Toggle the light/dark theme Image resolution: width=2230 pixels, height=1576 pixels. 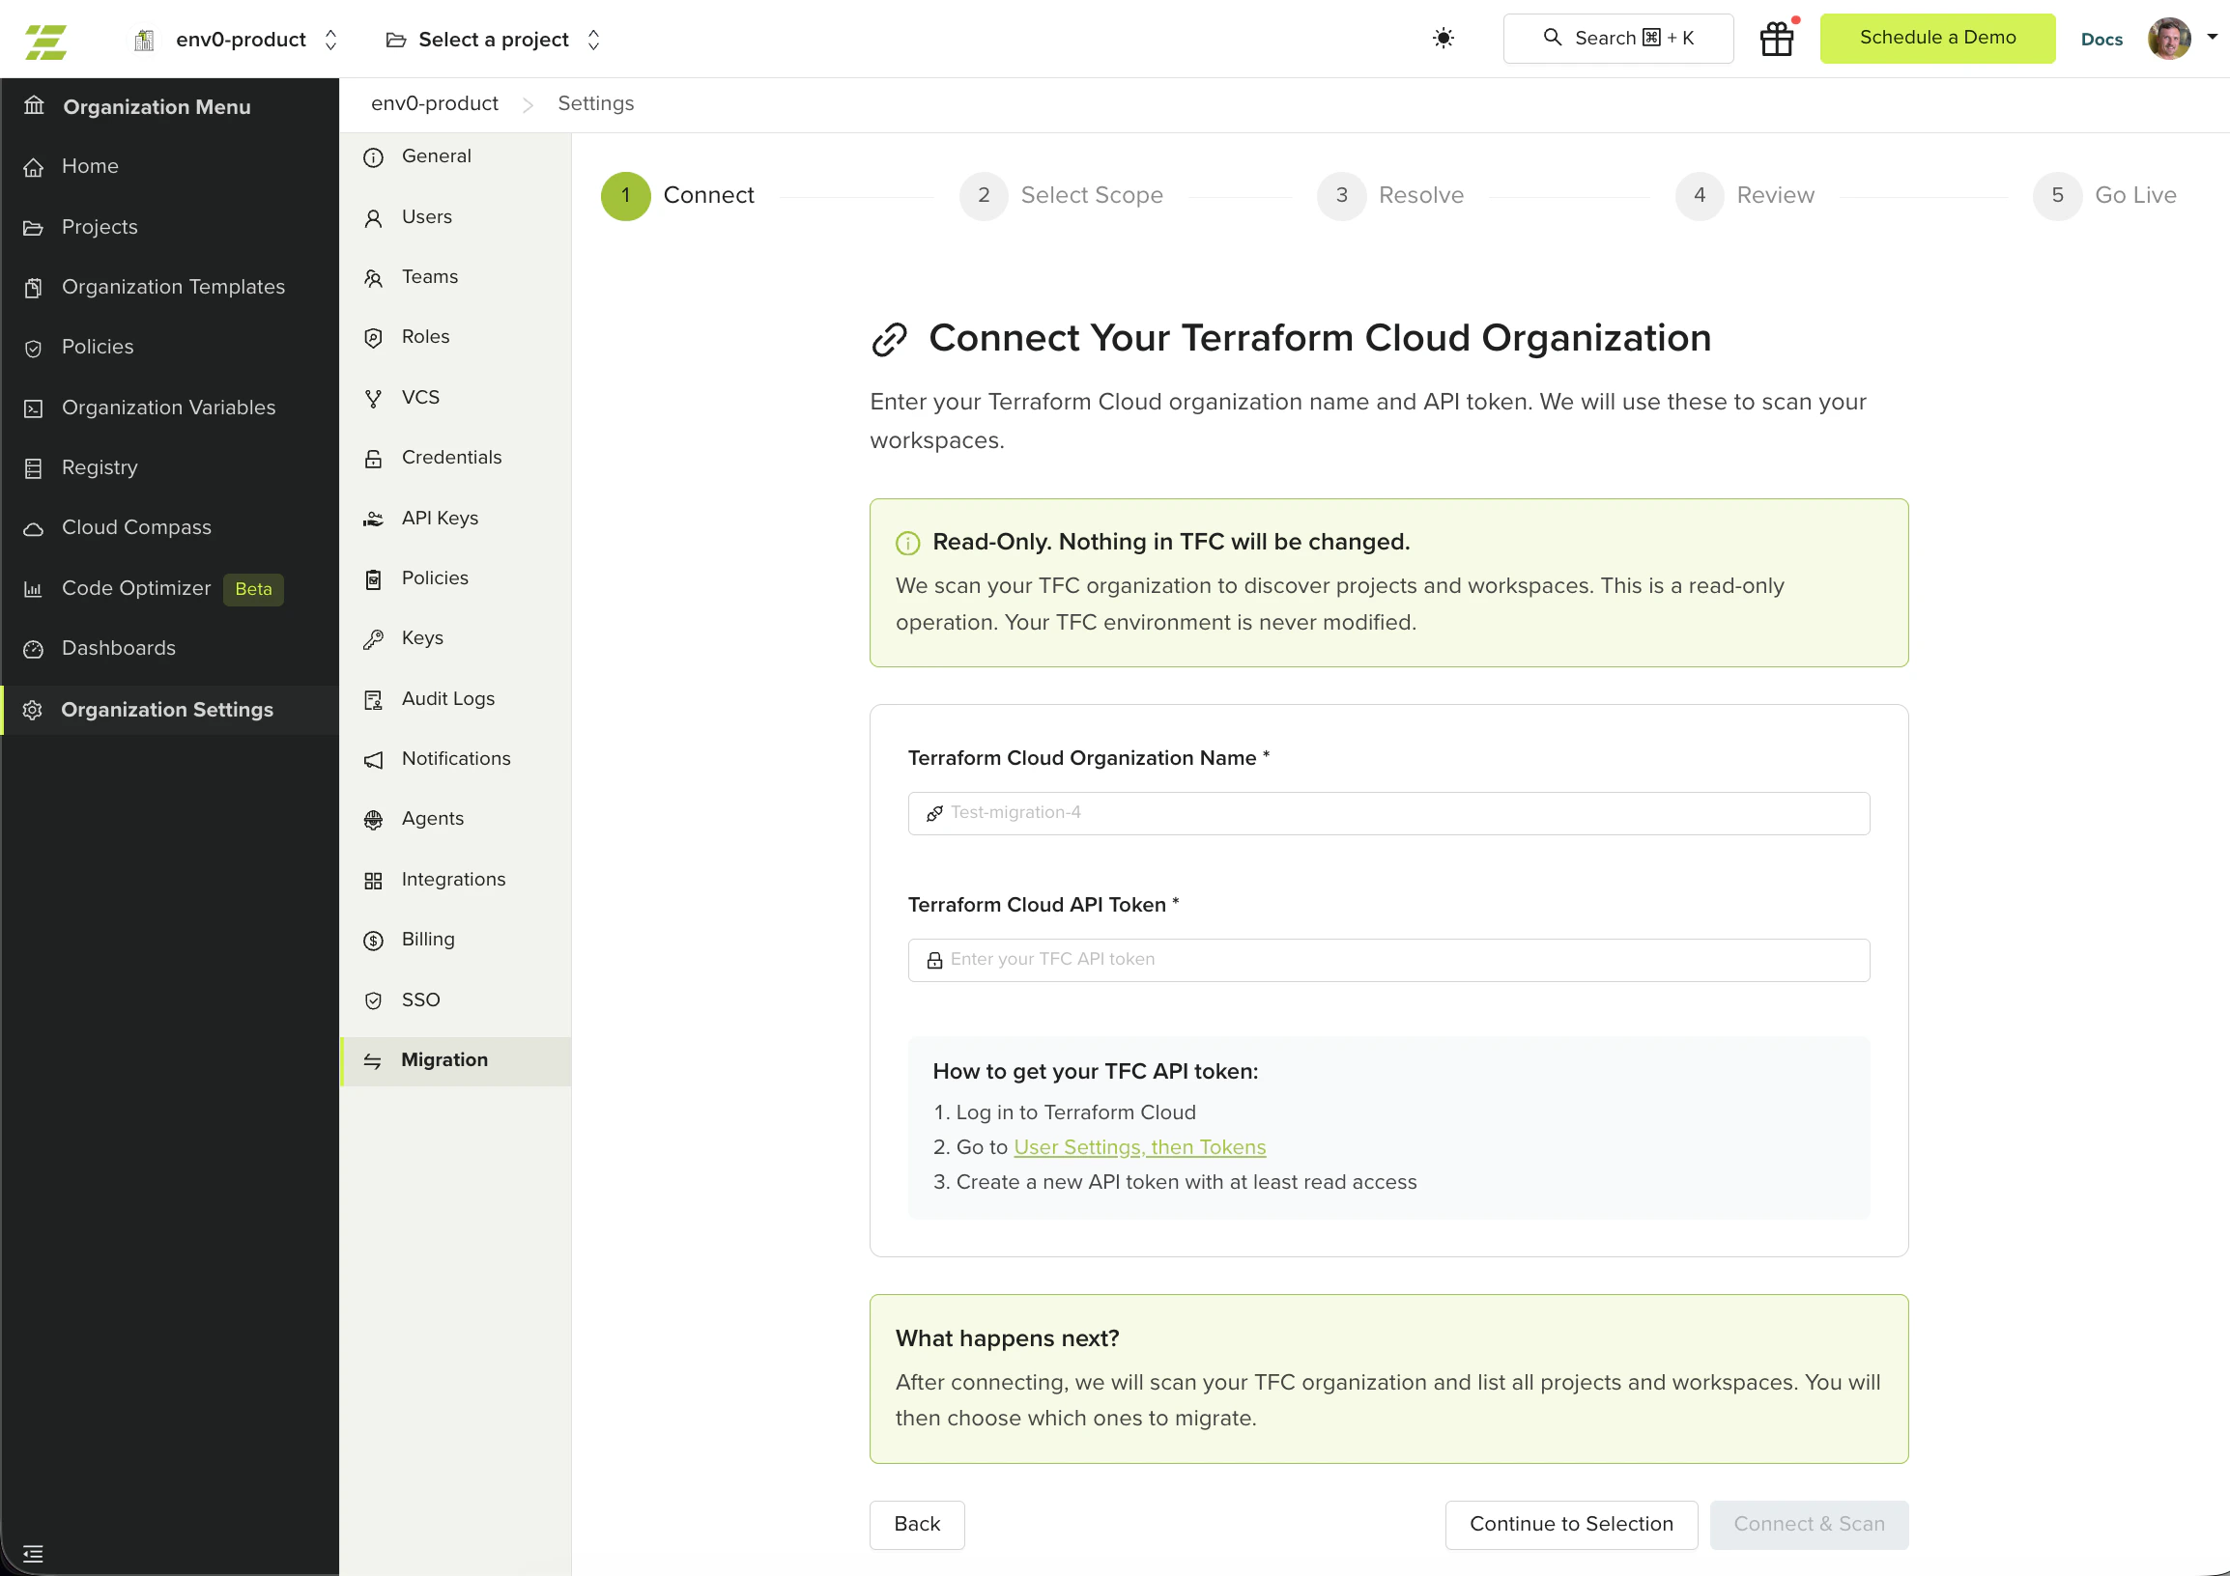coord(1444,38)
